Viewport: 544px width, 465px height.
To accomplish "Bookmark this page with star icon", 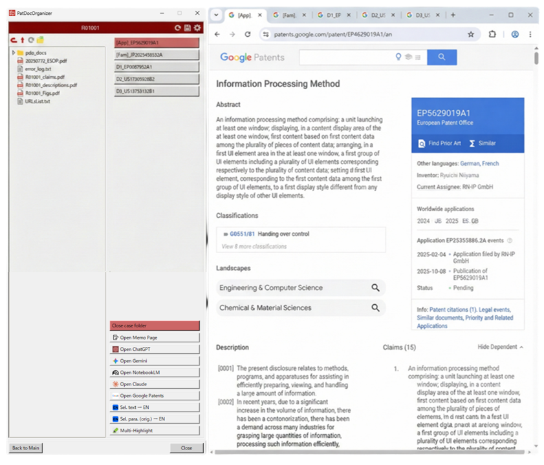I will (471, 34).
